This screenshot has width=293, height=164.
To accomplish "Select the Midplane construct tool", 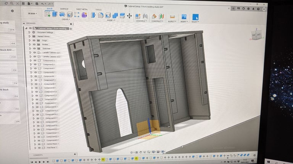I will 161,16.
